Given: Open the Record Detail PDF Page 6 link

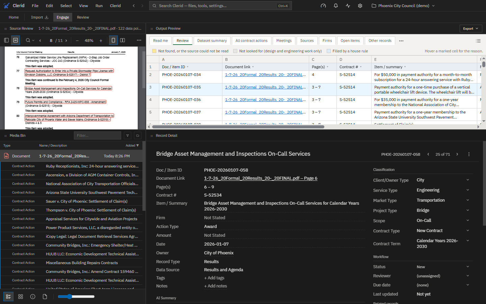Looking at the screenshot, I should click(261, 178).
